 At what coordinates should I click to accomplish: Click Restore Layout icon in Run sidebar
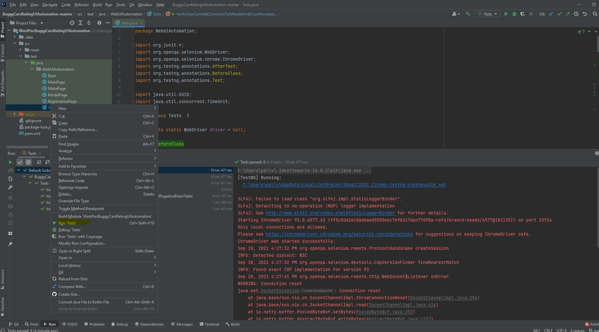click(10, 233)
